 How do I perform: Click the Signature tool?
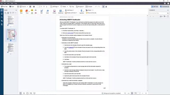(82, 12)
